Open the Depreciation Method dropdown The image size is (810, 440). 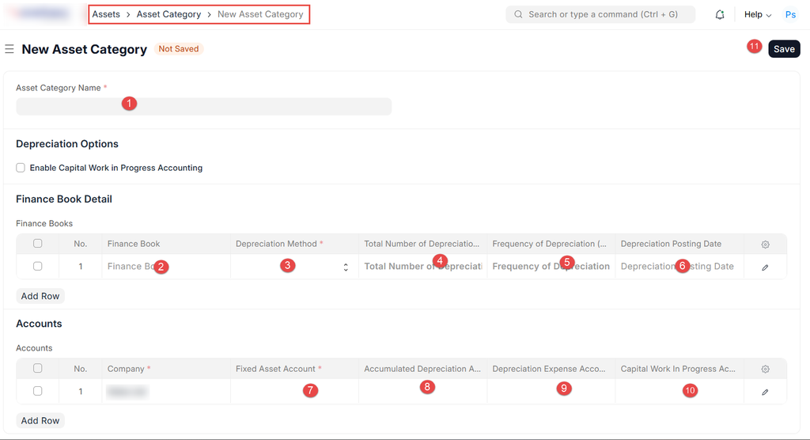click(x=293, y=267)
